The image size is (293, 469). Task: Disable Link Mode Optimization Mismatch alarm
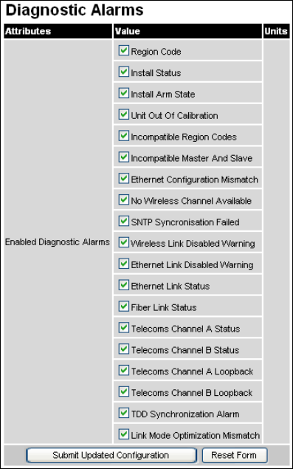[123, 434]
